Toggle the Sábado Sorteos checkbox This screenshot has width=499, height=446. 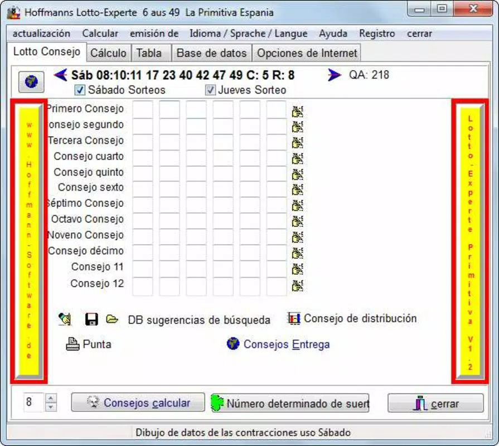tap(80, 90)
